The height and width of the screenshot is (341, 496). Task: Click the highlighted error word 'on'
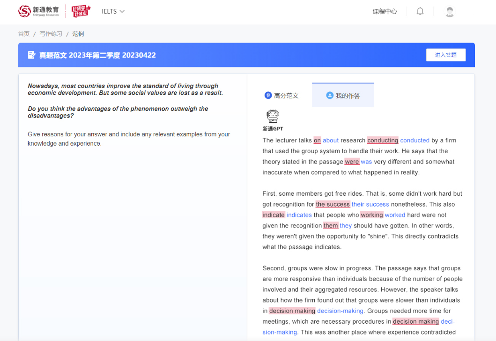317,140
